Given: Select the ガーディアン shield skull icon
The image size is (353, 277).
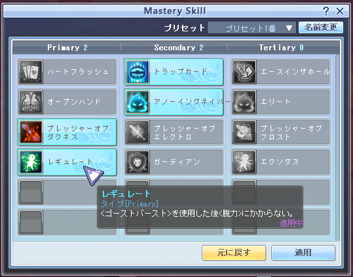Looking at the screenshot, I should (138, 162).
